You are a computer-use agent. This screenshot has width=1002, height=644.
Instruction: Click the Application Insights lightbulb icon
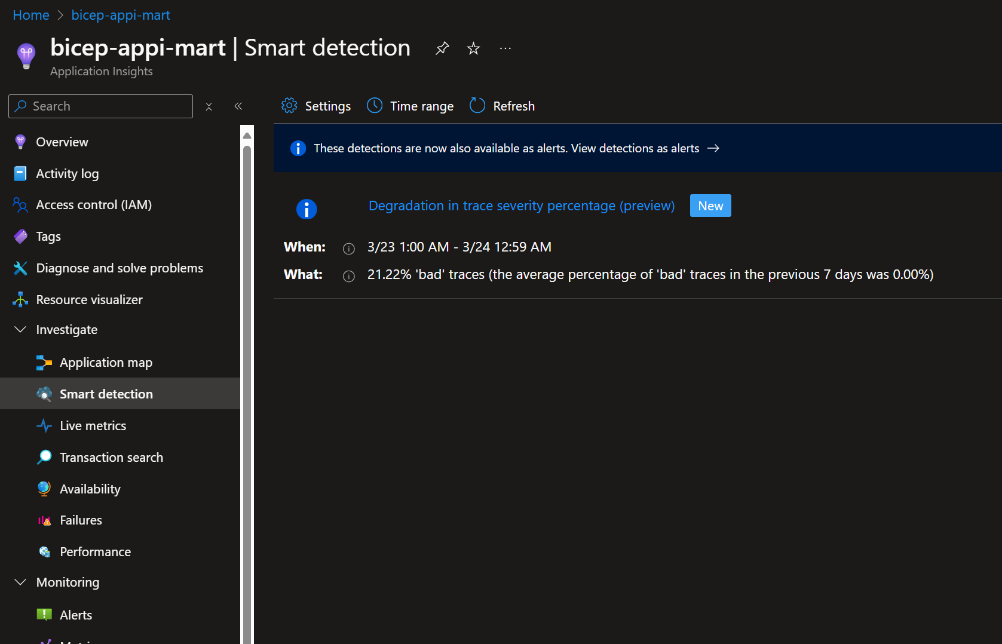(26, 56)
